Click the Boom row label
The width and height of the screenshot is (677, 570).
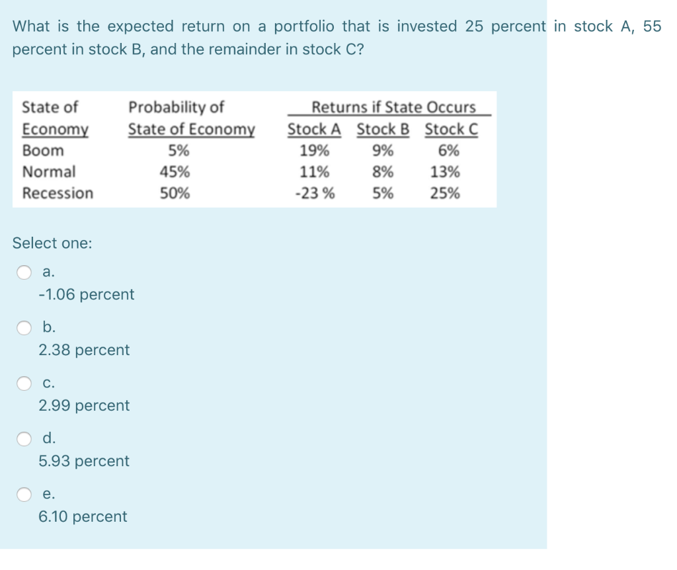coord(42,151)
